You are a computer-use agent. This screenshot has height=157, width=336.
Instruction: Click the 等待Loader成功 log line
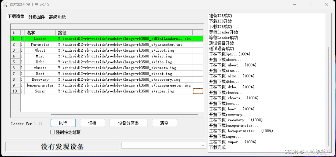click(224, 38)
